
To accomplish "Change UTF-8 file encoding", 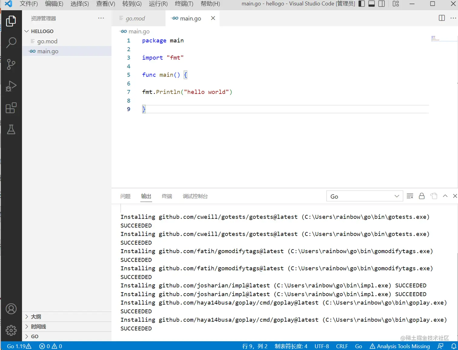I will point(322,346).
